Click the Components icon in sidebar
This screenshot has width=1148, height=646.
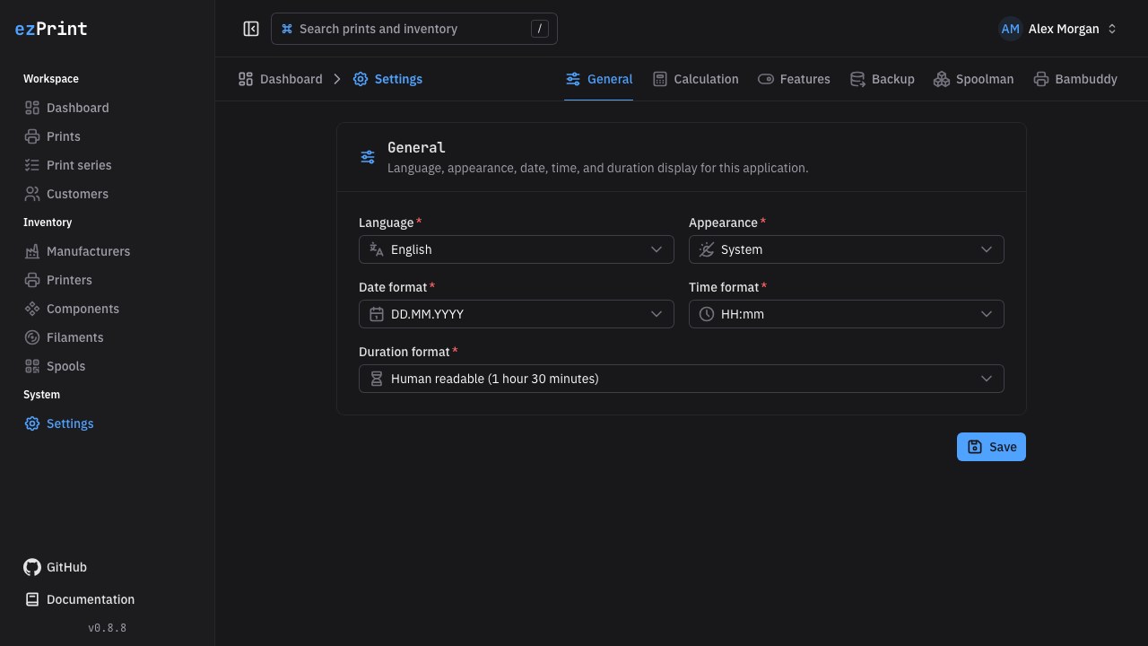point(32,309)
